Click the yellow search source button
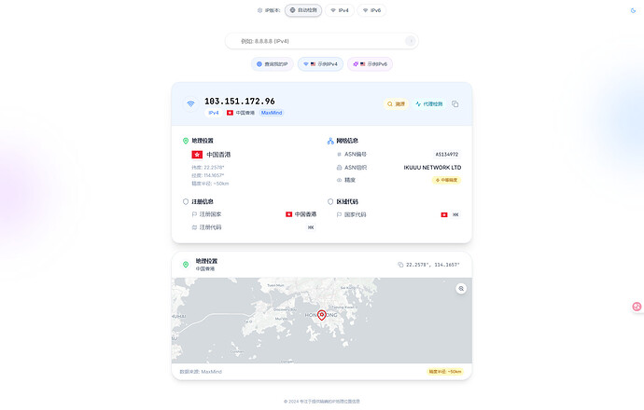Screen dimensions: 644x410 click(x=396, y=104)
